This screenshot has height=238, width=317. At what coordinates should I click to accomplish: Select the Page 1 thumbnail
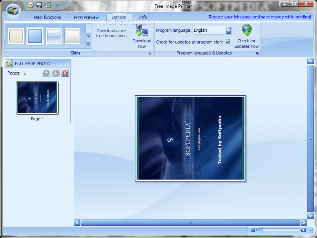[x=37, y=98]
